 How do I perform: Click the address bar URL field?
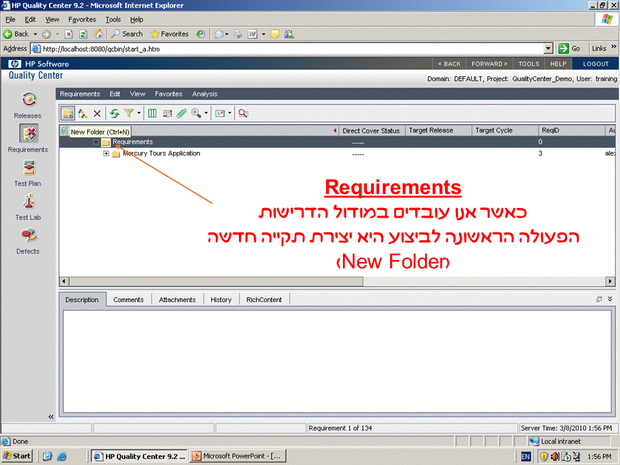coord(293,49)
